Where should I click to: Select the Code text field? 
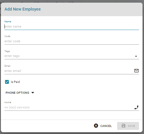[72, 41]
